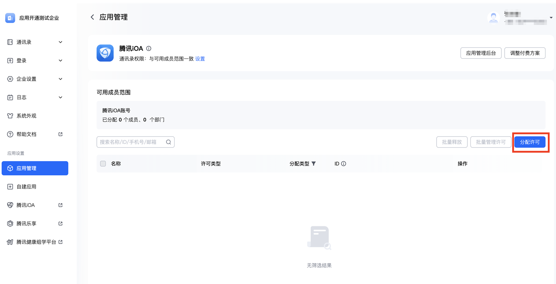The height and width of the screenshot is (284, 556).
Task: Click the 操作 column header
Action: (463, 163)
